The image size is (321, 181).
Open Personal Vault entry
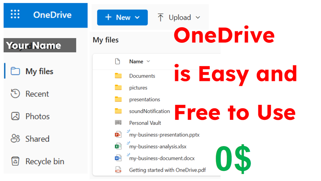coord(145,123)
